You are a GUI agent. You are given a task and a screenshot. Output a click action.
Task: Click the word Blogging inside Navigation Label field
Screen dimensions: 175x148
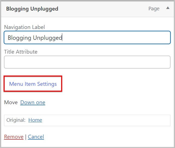pos(19,38)
